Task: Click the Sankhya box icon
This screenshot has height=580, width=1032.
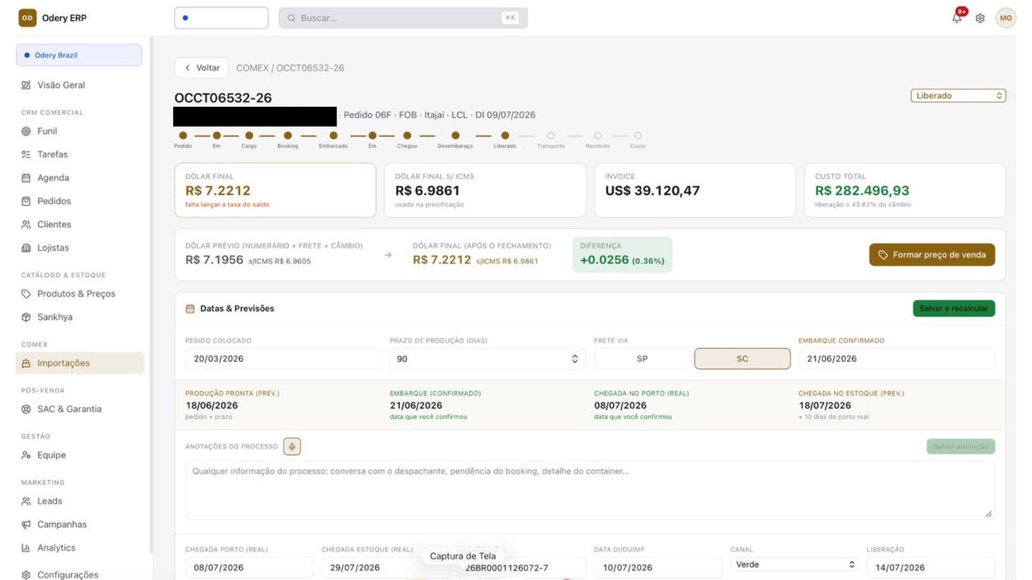Action: pos(26,317)
